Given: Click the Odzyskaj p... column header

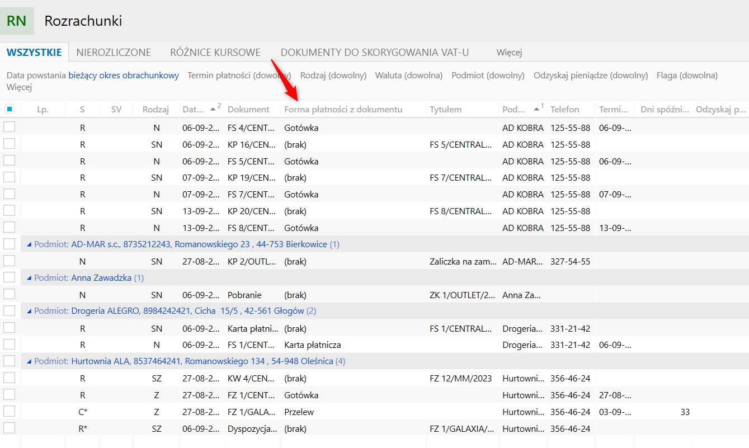Looking at the screenshot, I should coord(721,110).
